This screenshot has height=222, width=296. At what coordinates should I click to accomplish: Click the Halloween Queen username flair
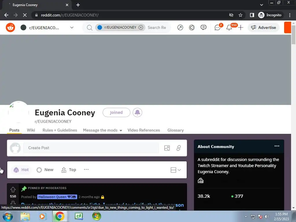pos(57,197)
